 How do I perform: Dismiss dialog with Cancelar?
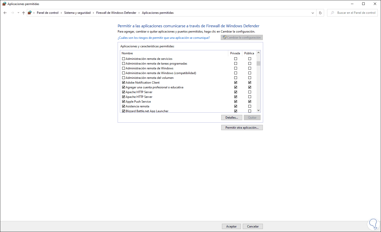click(x=253, y=226)
